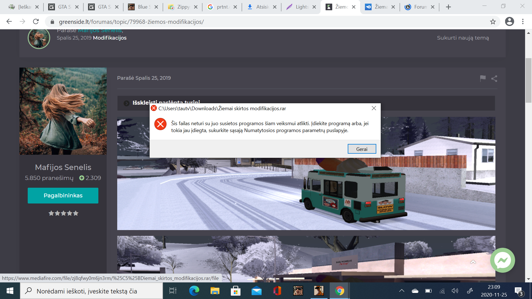Open notification center icon
Screen dimensions: 532x299
pyautogui.click(x=519, y=291)
